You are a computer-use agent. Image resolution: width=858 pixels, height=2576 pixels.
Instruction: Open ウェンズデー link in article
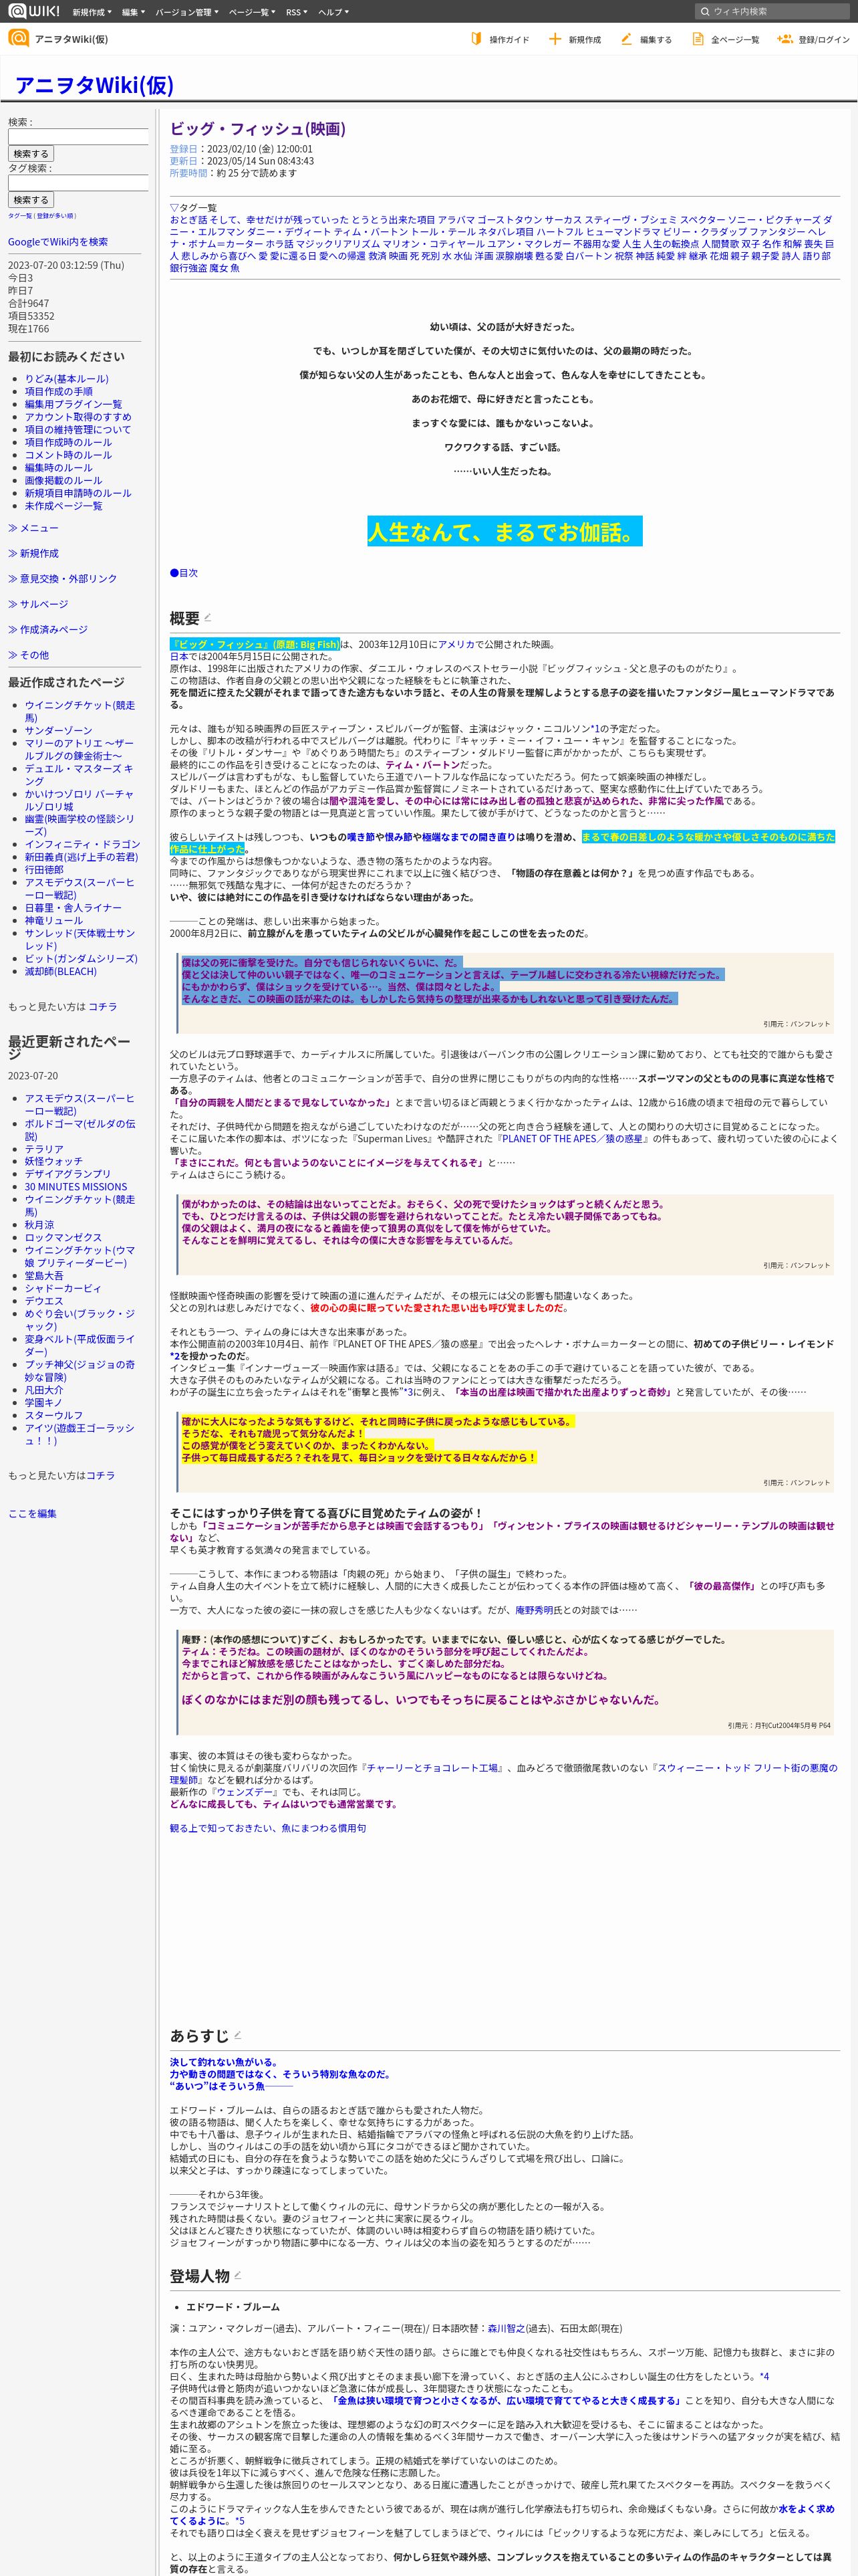[244, 1792]
